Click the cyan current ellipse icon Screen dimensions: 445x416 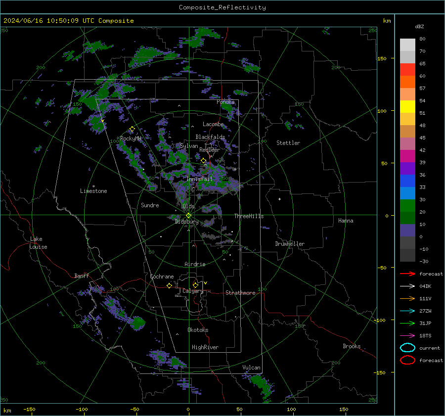(407, 348)
